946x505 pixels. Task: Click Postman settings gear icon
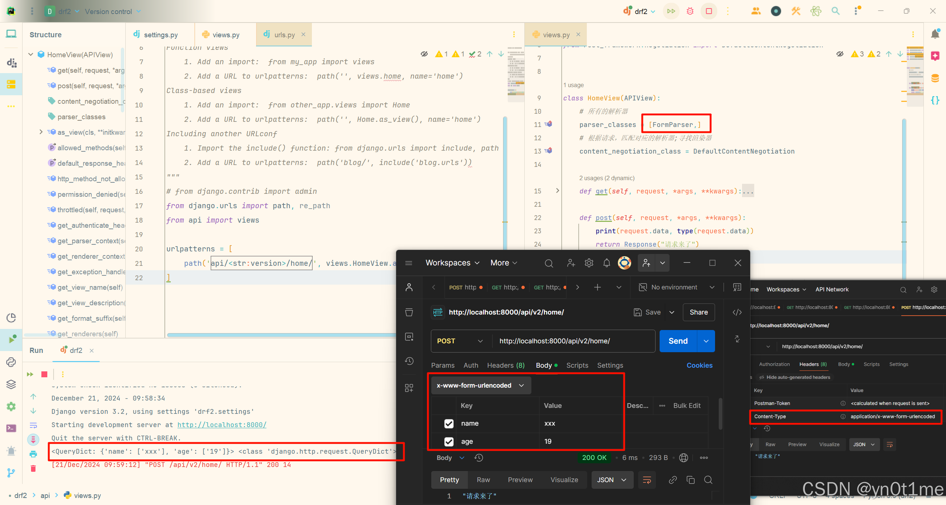589,263
